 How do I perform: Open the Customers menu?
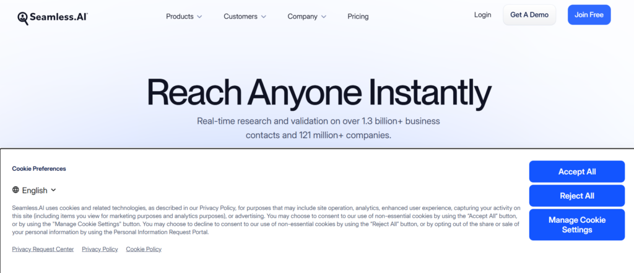[240, 17]
